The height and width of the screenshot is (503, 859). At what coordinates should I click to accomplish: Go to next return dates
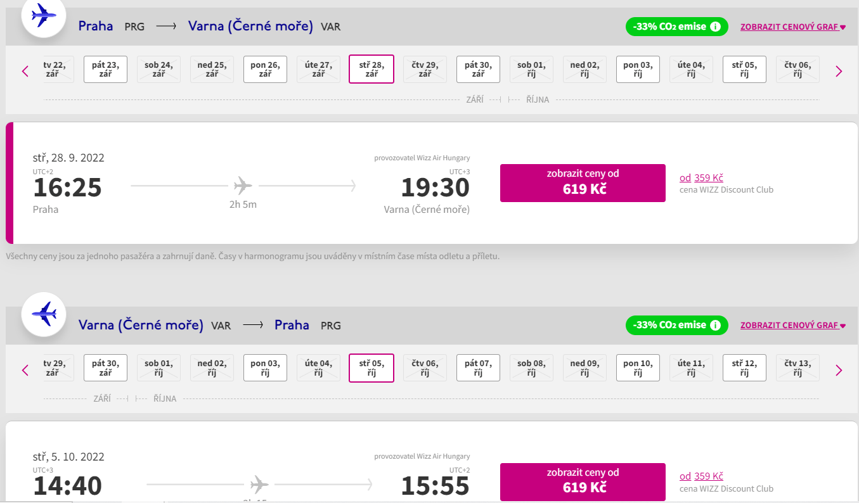point(839,370)
